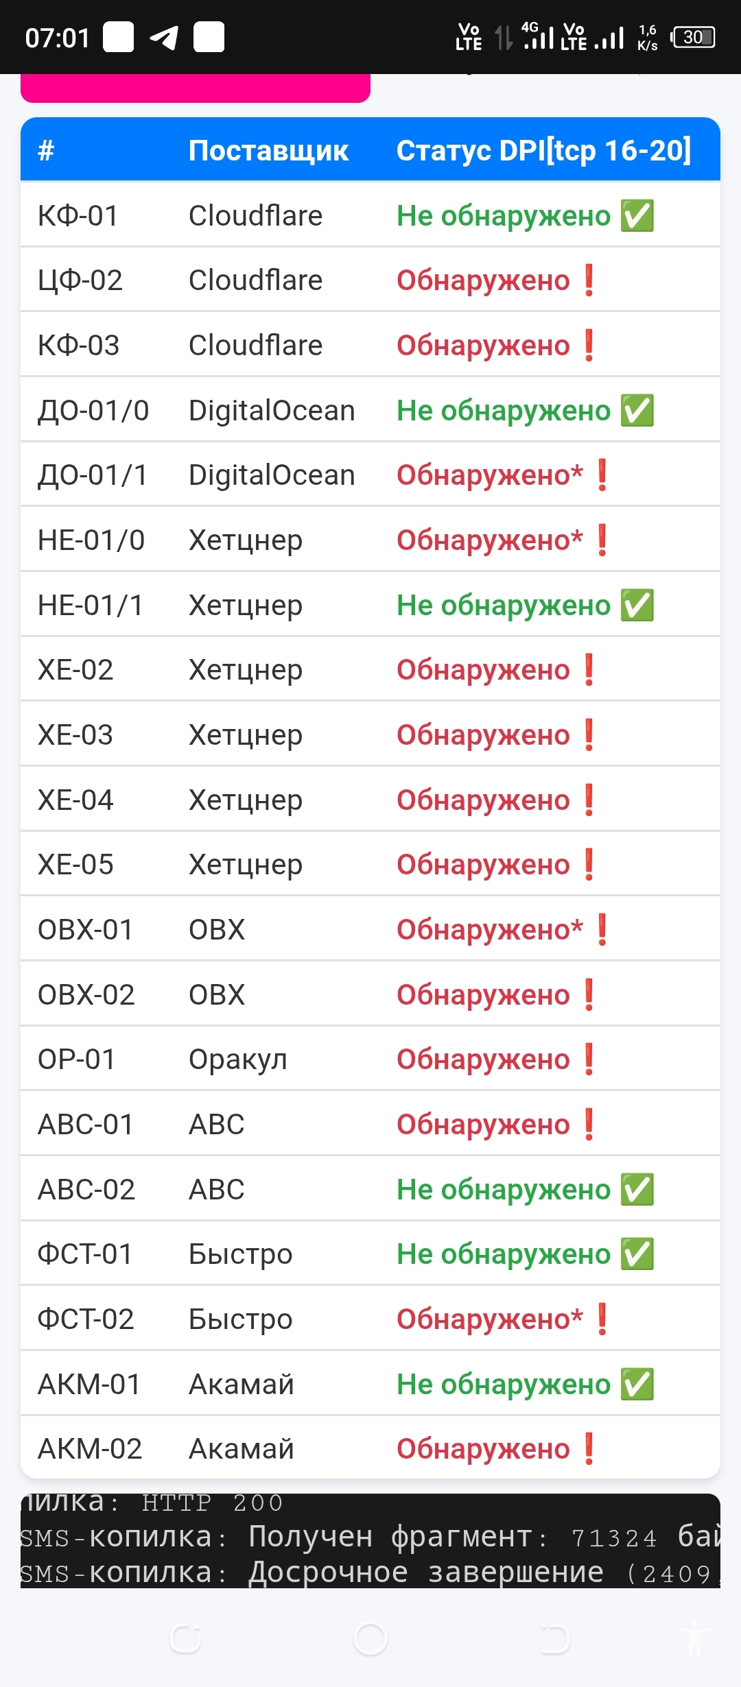
Task: Click the green checkmark in the КФ-01 row
Action: pyautogui.click(x=637, y=216)
